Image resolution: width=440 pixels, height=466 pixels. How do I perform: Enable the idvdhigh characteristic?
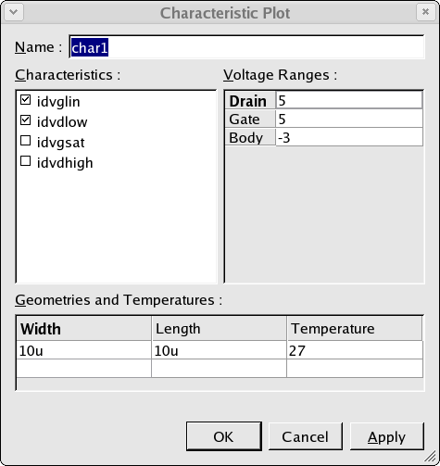pos(25,161)
